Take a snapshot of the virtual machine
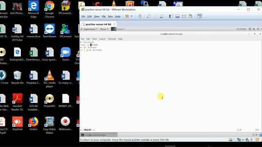 tap(149, 16)
